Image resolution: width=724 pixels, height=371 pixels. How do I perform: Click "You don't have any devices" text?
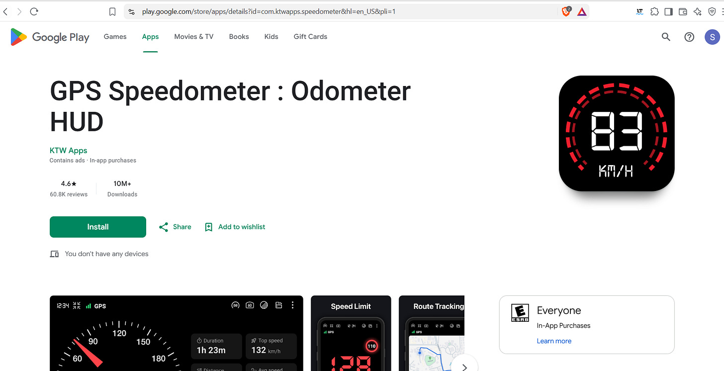pyautogui.click(x=106, y=254)
